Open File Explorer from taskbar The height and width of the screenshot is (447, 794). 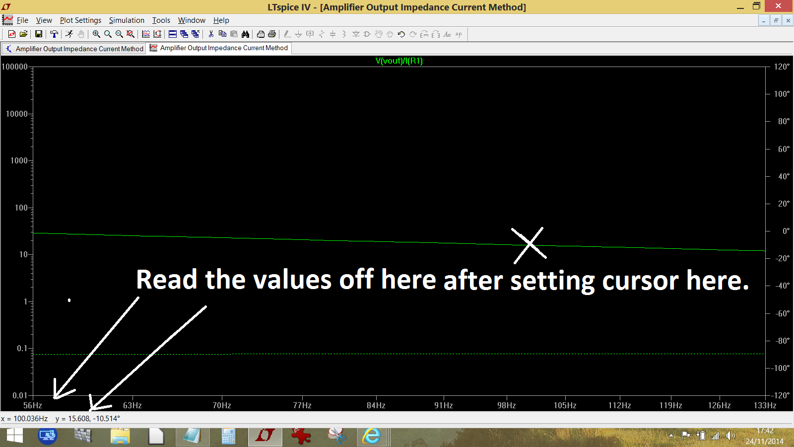(x=120, y=436)
